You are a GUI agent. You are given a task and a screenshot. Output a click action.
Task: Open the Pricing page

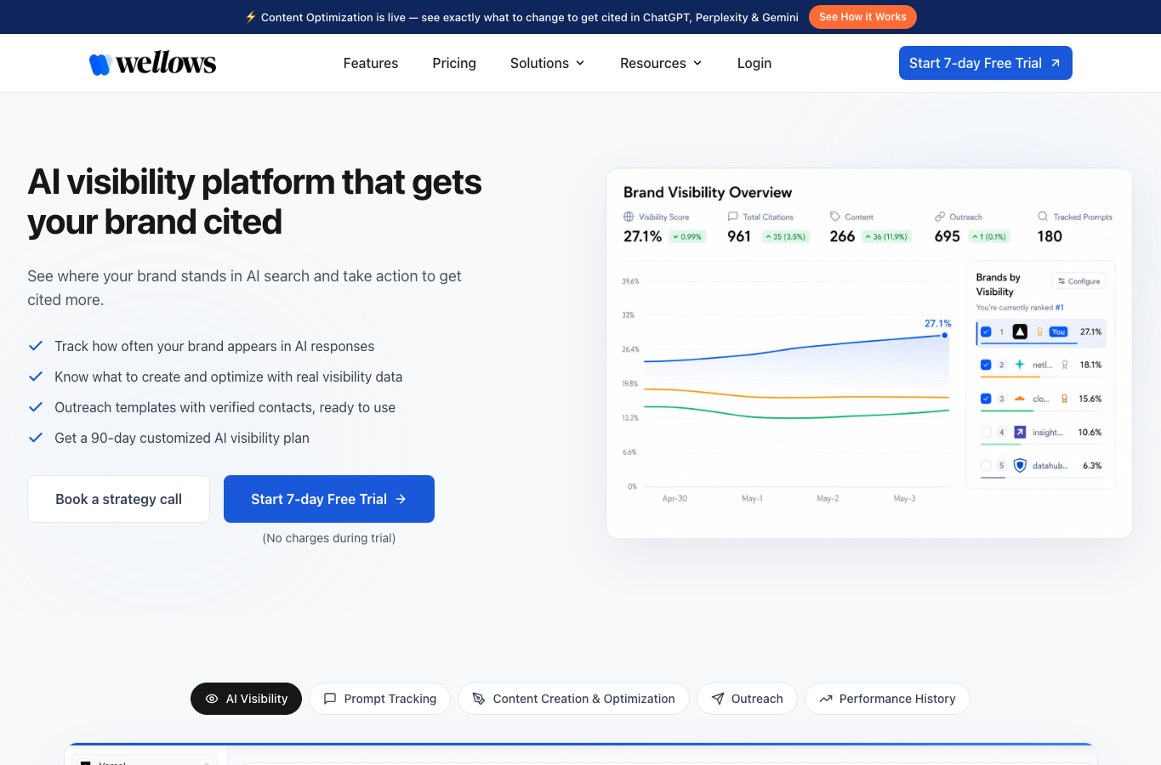click(x=454, y=63)
